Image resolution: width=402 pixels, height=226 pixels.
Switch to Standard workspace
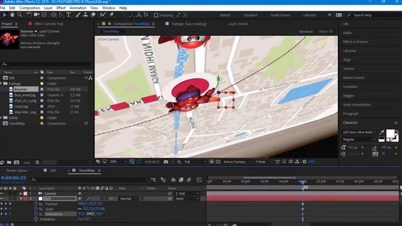tap(251, 15)
